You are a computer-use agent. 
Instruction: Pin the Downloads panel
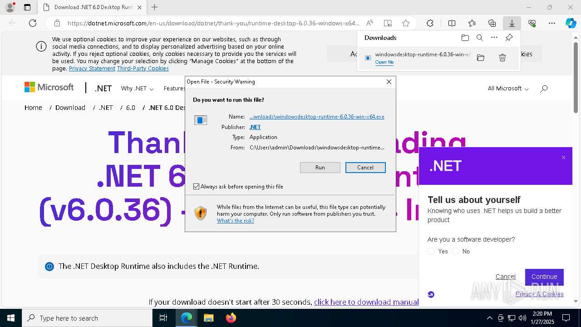(509, 38)
